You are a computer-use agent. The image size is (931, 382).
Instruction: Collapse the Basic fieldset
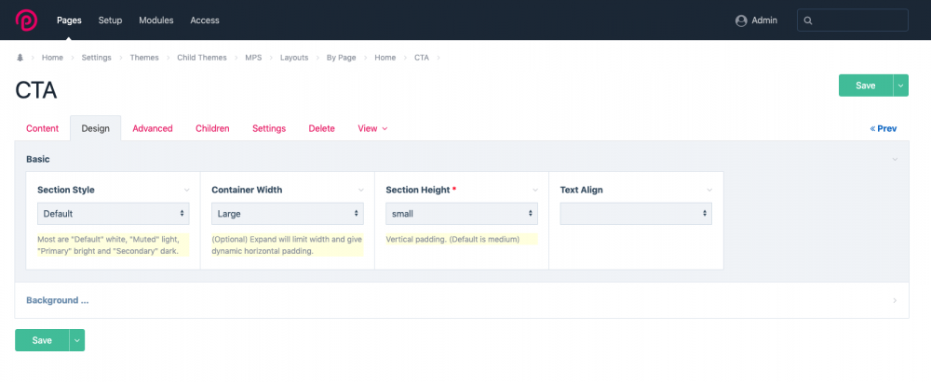tap(895, 159)
